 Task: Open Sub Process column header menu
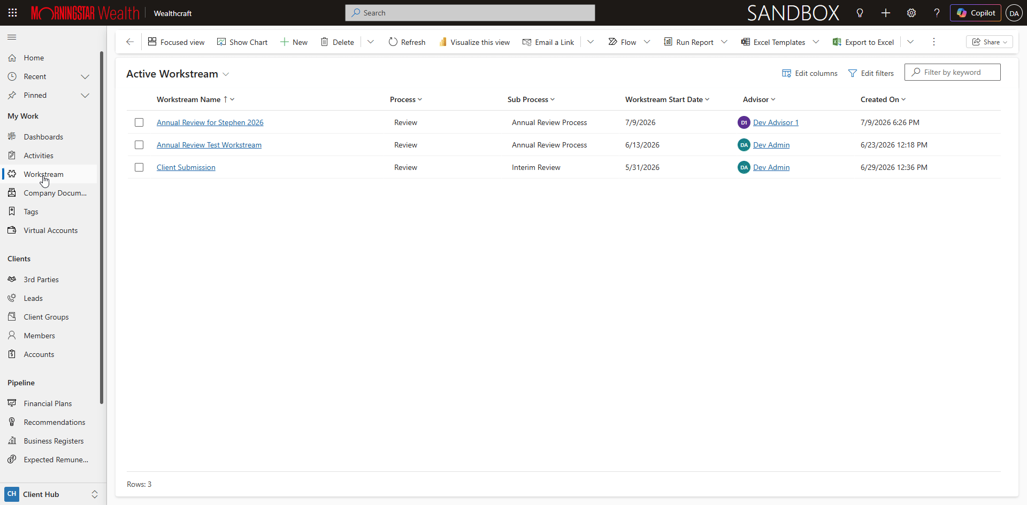(x=531, y=99)
